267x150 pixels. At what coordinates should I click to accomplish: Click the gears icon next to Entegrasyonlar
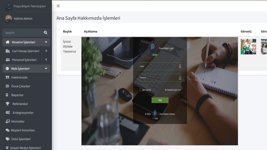pyautogui.click(x=8, y=112)
